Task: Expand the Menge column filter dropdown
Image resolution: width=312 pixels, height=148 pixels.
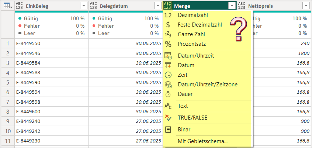Action: coord(232,6)
